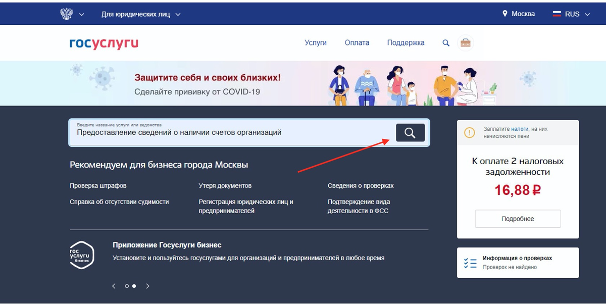Open 'Подтверждение вида деятельности в ФСС' link
The image size is (606, 304).
tap(359, 206)
